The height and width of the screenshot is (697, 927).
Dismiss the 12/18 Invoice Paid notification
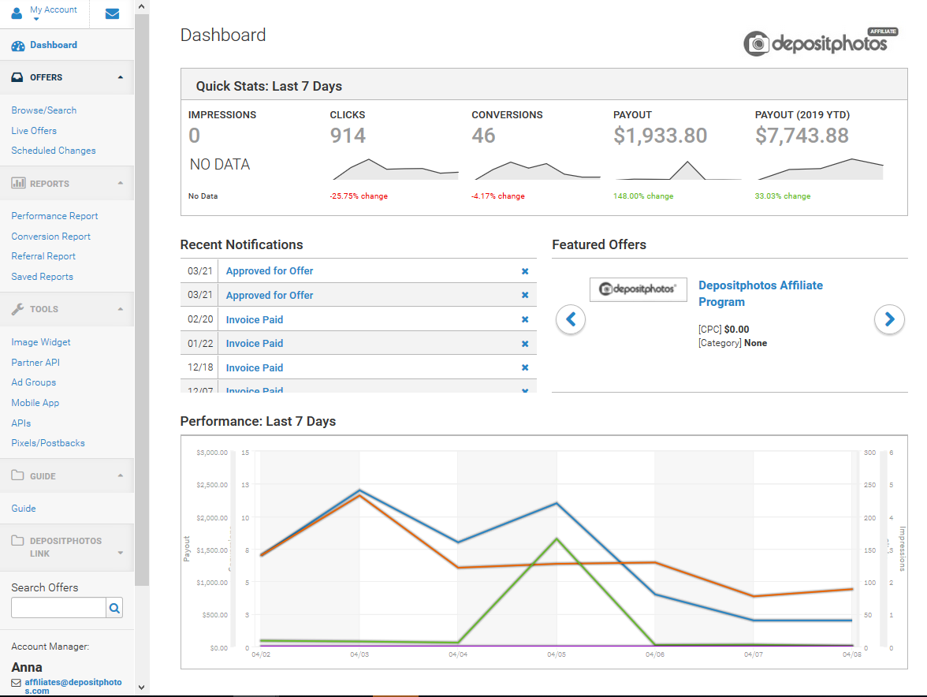tap(524, 367)
